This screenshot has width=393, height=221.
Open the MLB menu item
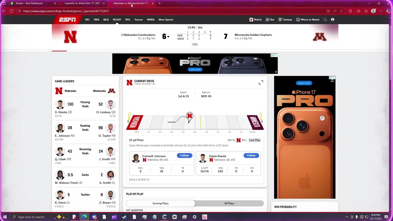pyautogui.click(x=106, y=20)
